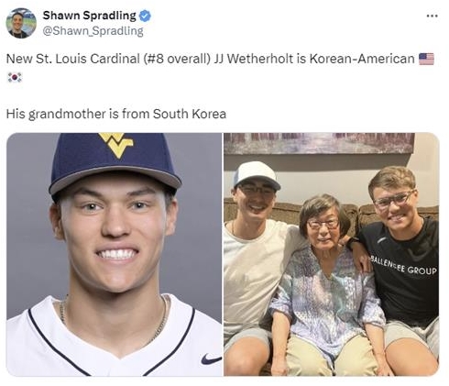The image size is (449, 386).
Task: Open the display name Shawn Spradling
Action: tap(89, 16)
